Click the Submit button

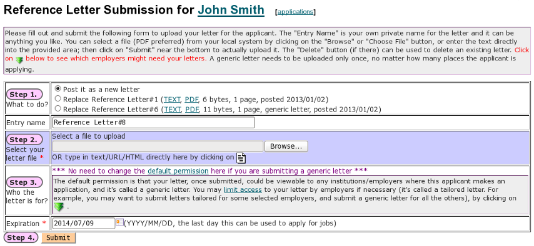pos(58,238)
